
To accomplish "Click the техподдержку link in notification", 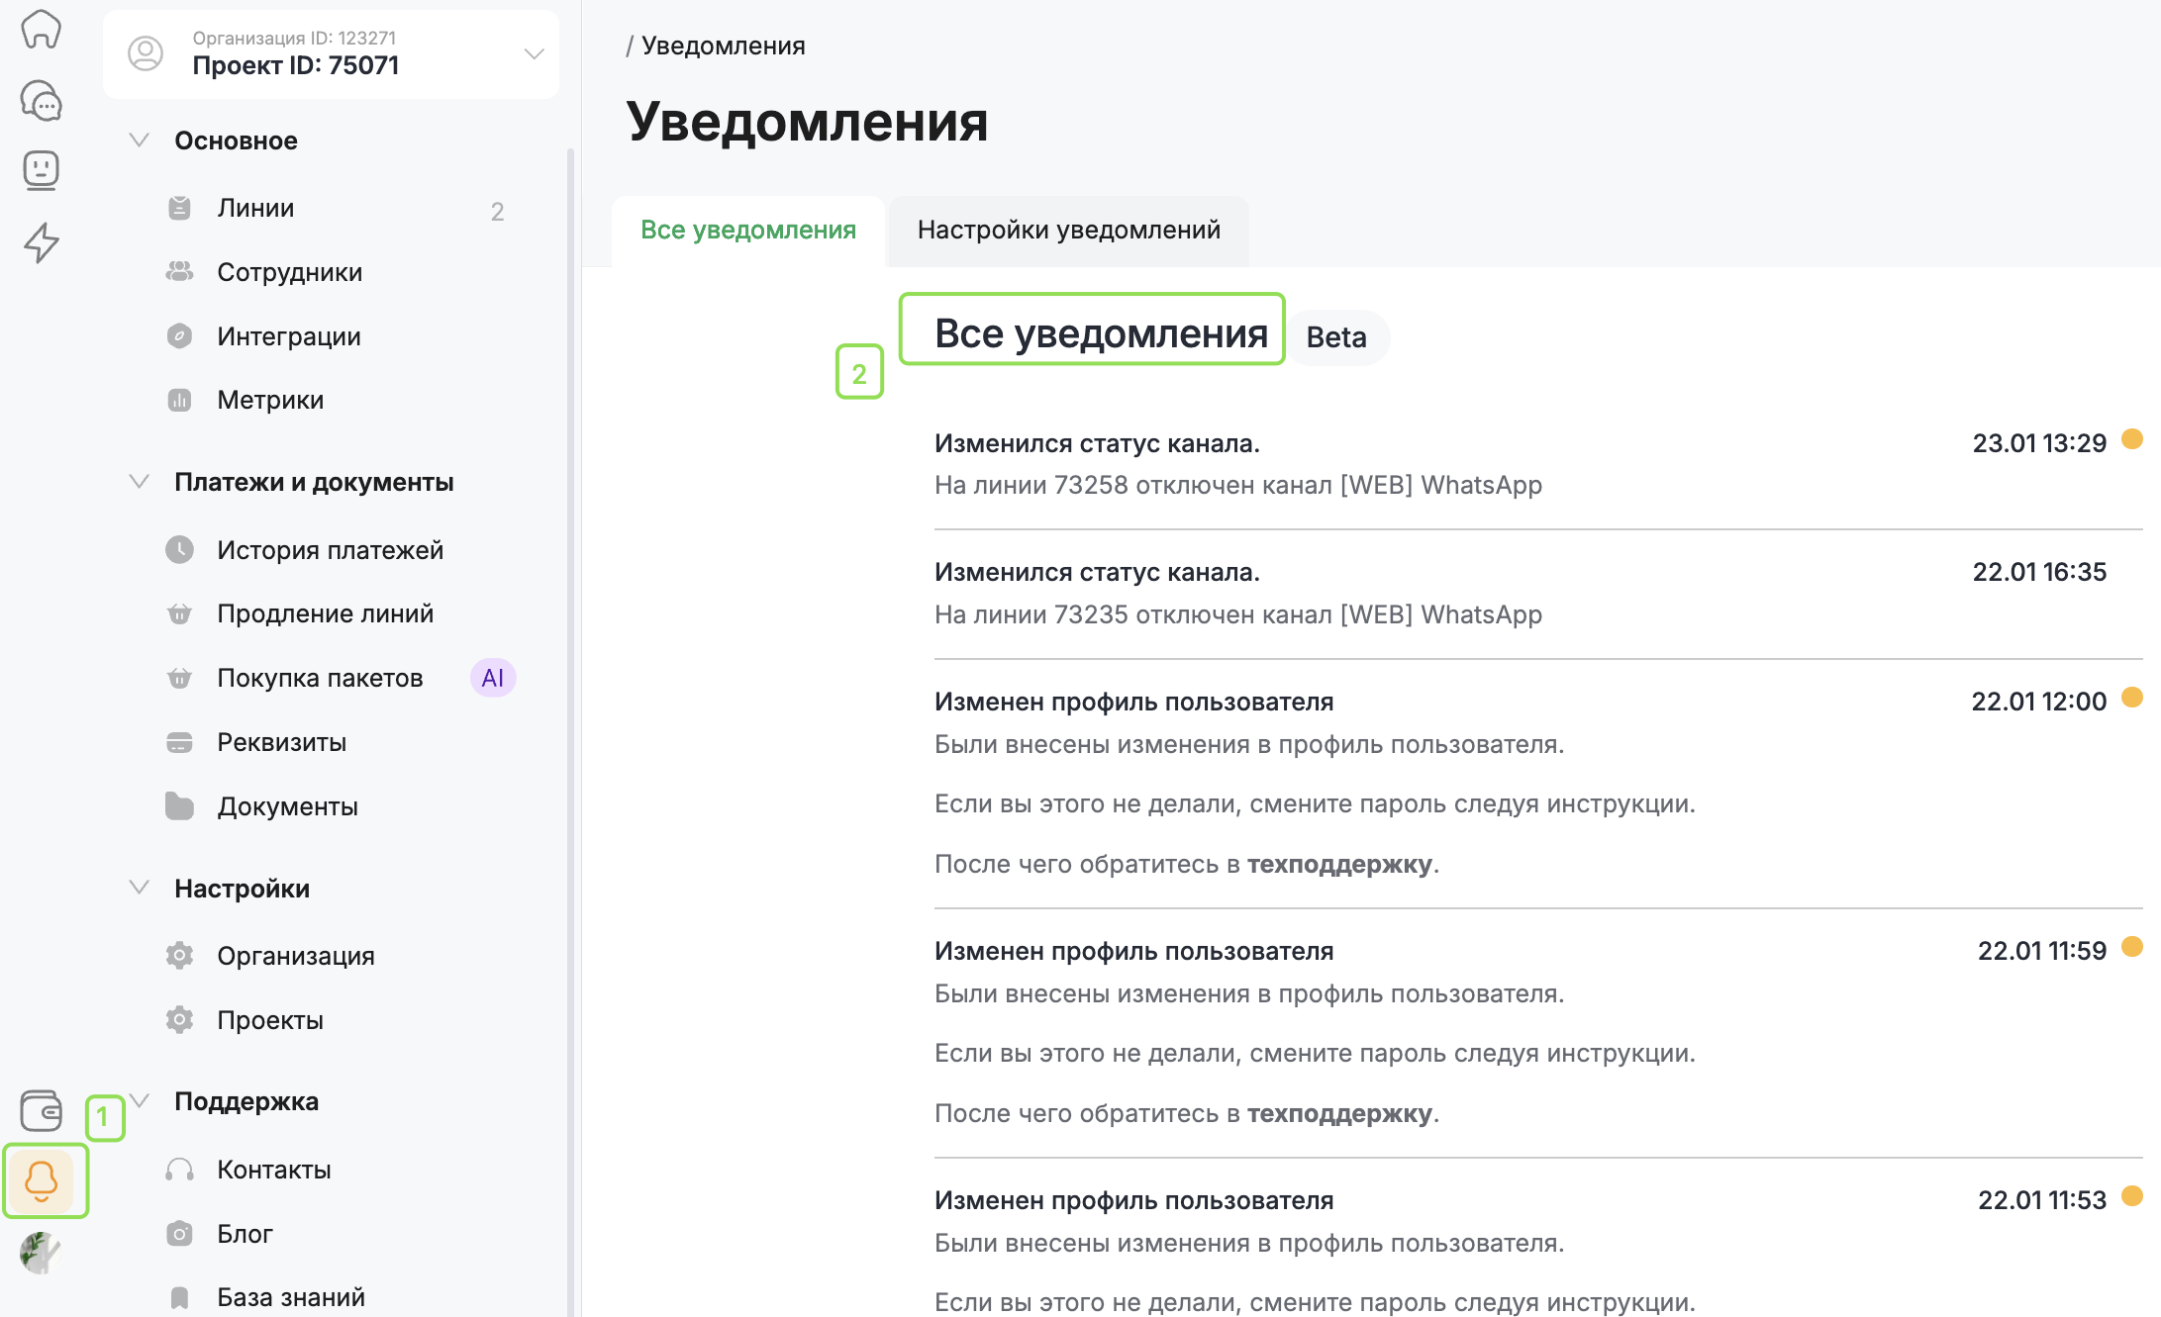I will [x=1339, y=864].
